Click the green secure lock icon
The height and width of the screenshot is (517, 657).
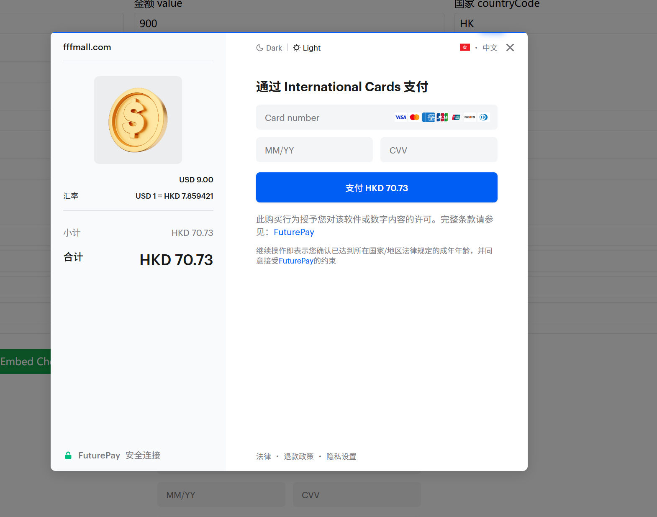[68, 456]
